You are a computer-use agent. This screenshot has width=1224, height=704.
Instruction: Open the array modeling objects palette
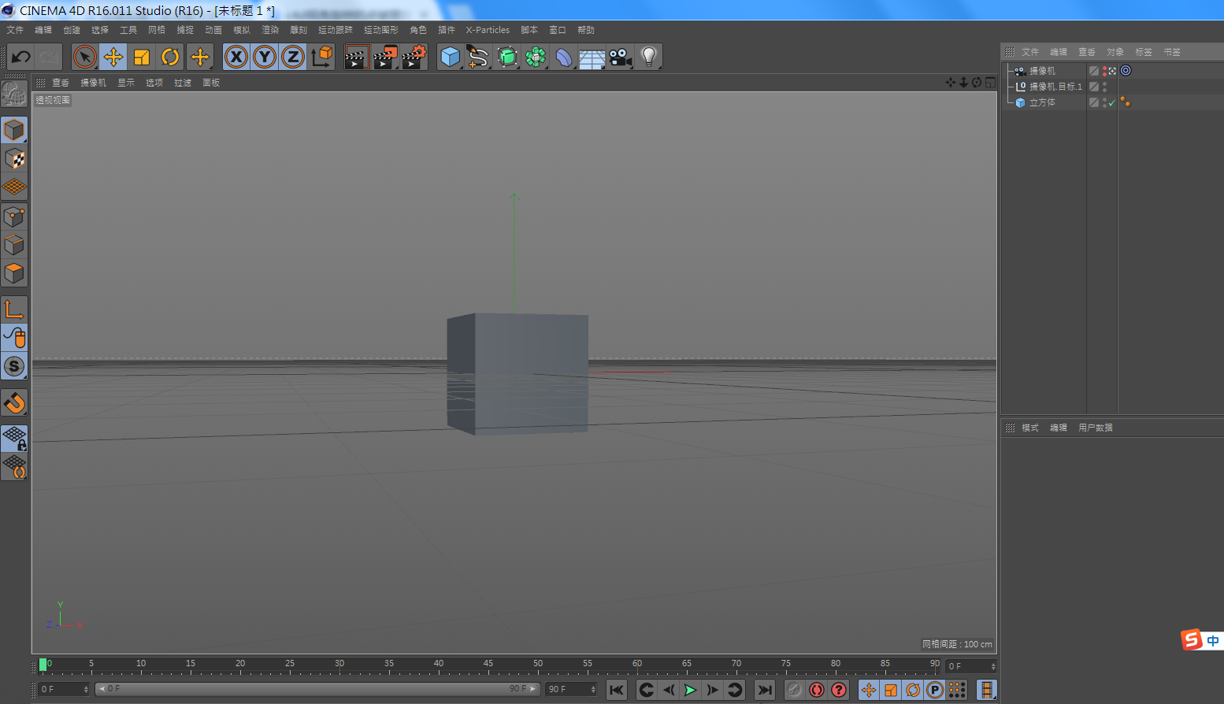536,57
